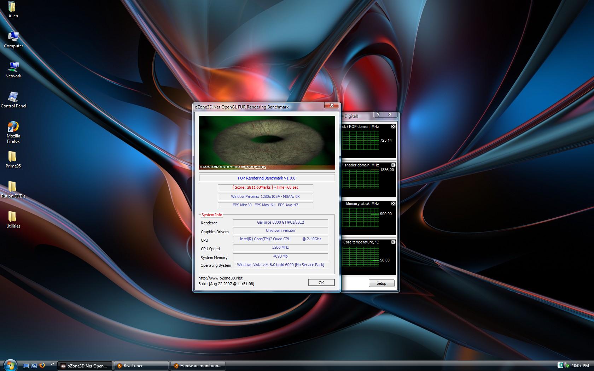Open the Control Panel desktop icon
Image resolution: width=594 pixels, height=371 pixels.
[x=13, y=100]
